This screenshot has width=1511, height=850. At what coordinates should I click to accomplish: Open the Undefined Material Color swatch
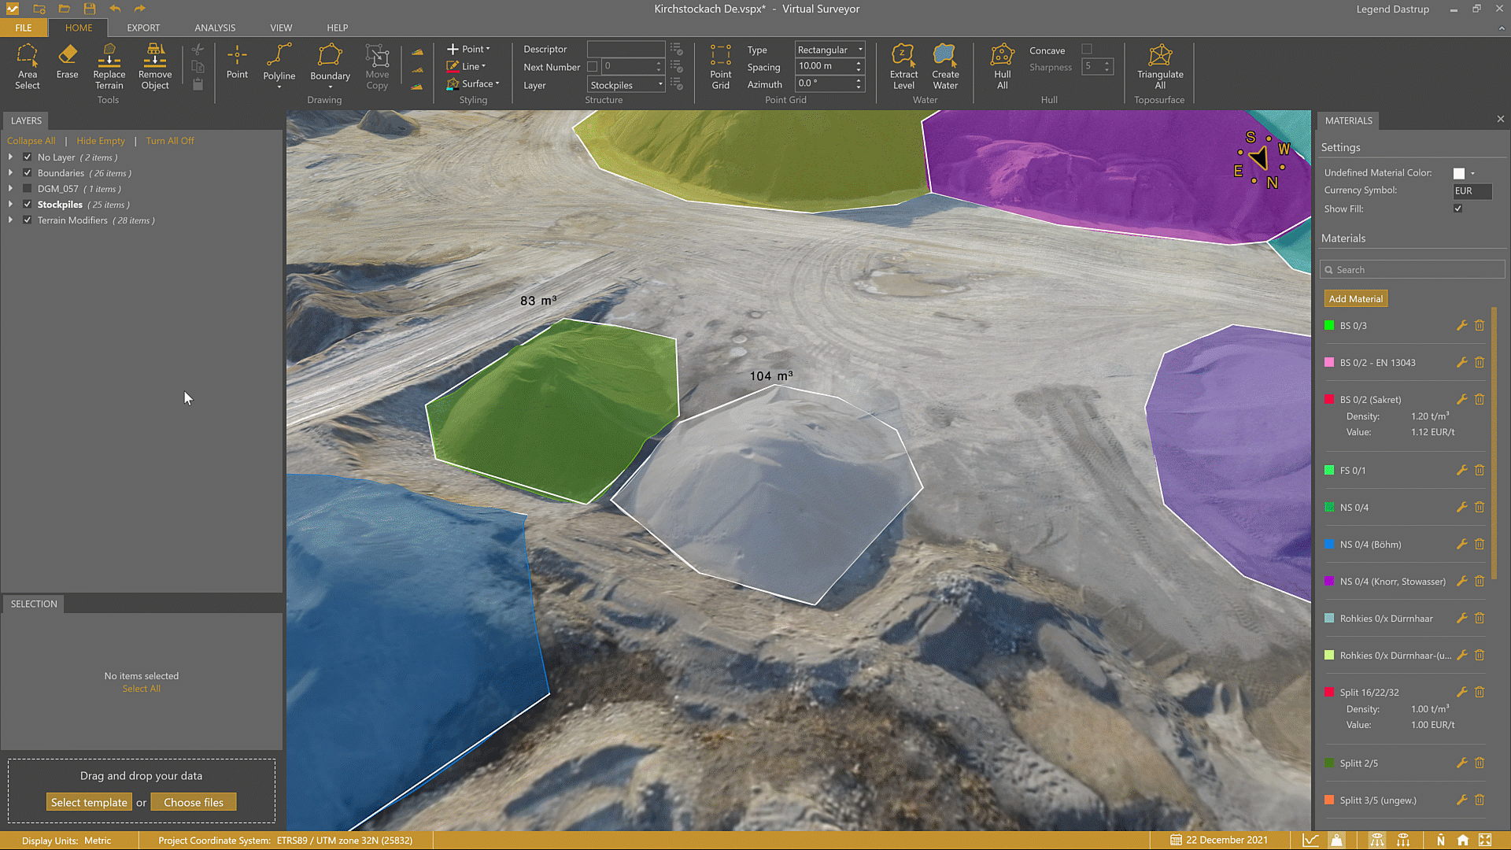pyautogui.click(x=1459, y=173)
